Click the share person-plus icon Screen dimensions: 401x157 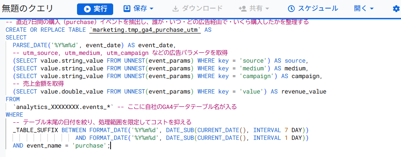click(242, 9)
